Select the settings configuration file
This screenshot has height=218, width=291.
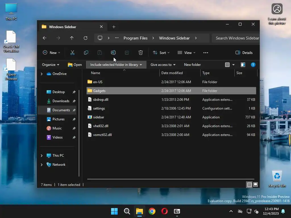pyautogui.click(x=171, y=108)
